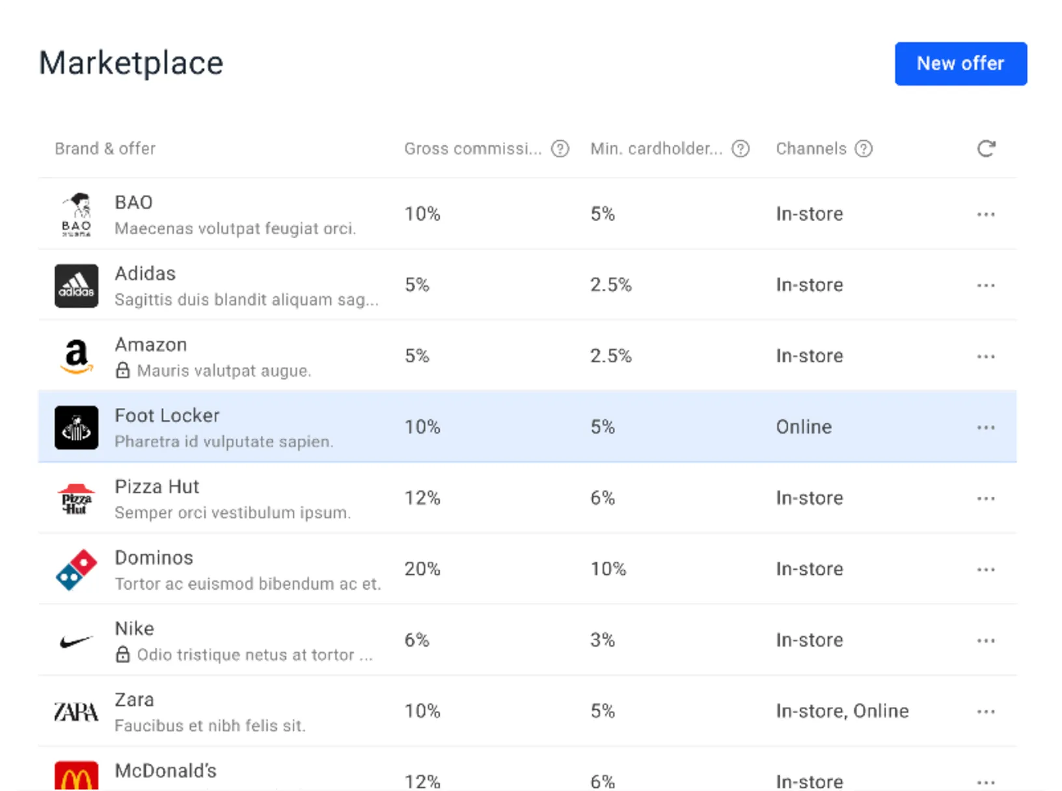Image resolution: width=1062 pixels, height=791 pixels.
Task: Click the Dominos brand logo
Action: coord(77,570)
